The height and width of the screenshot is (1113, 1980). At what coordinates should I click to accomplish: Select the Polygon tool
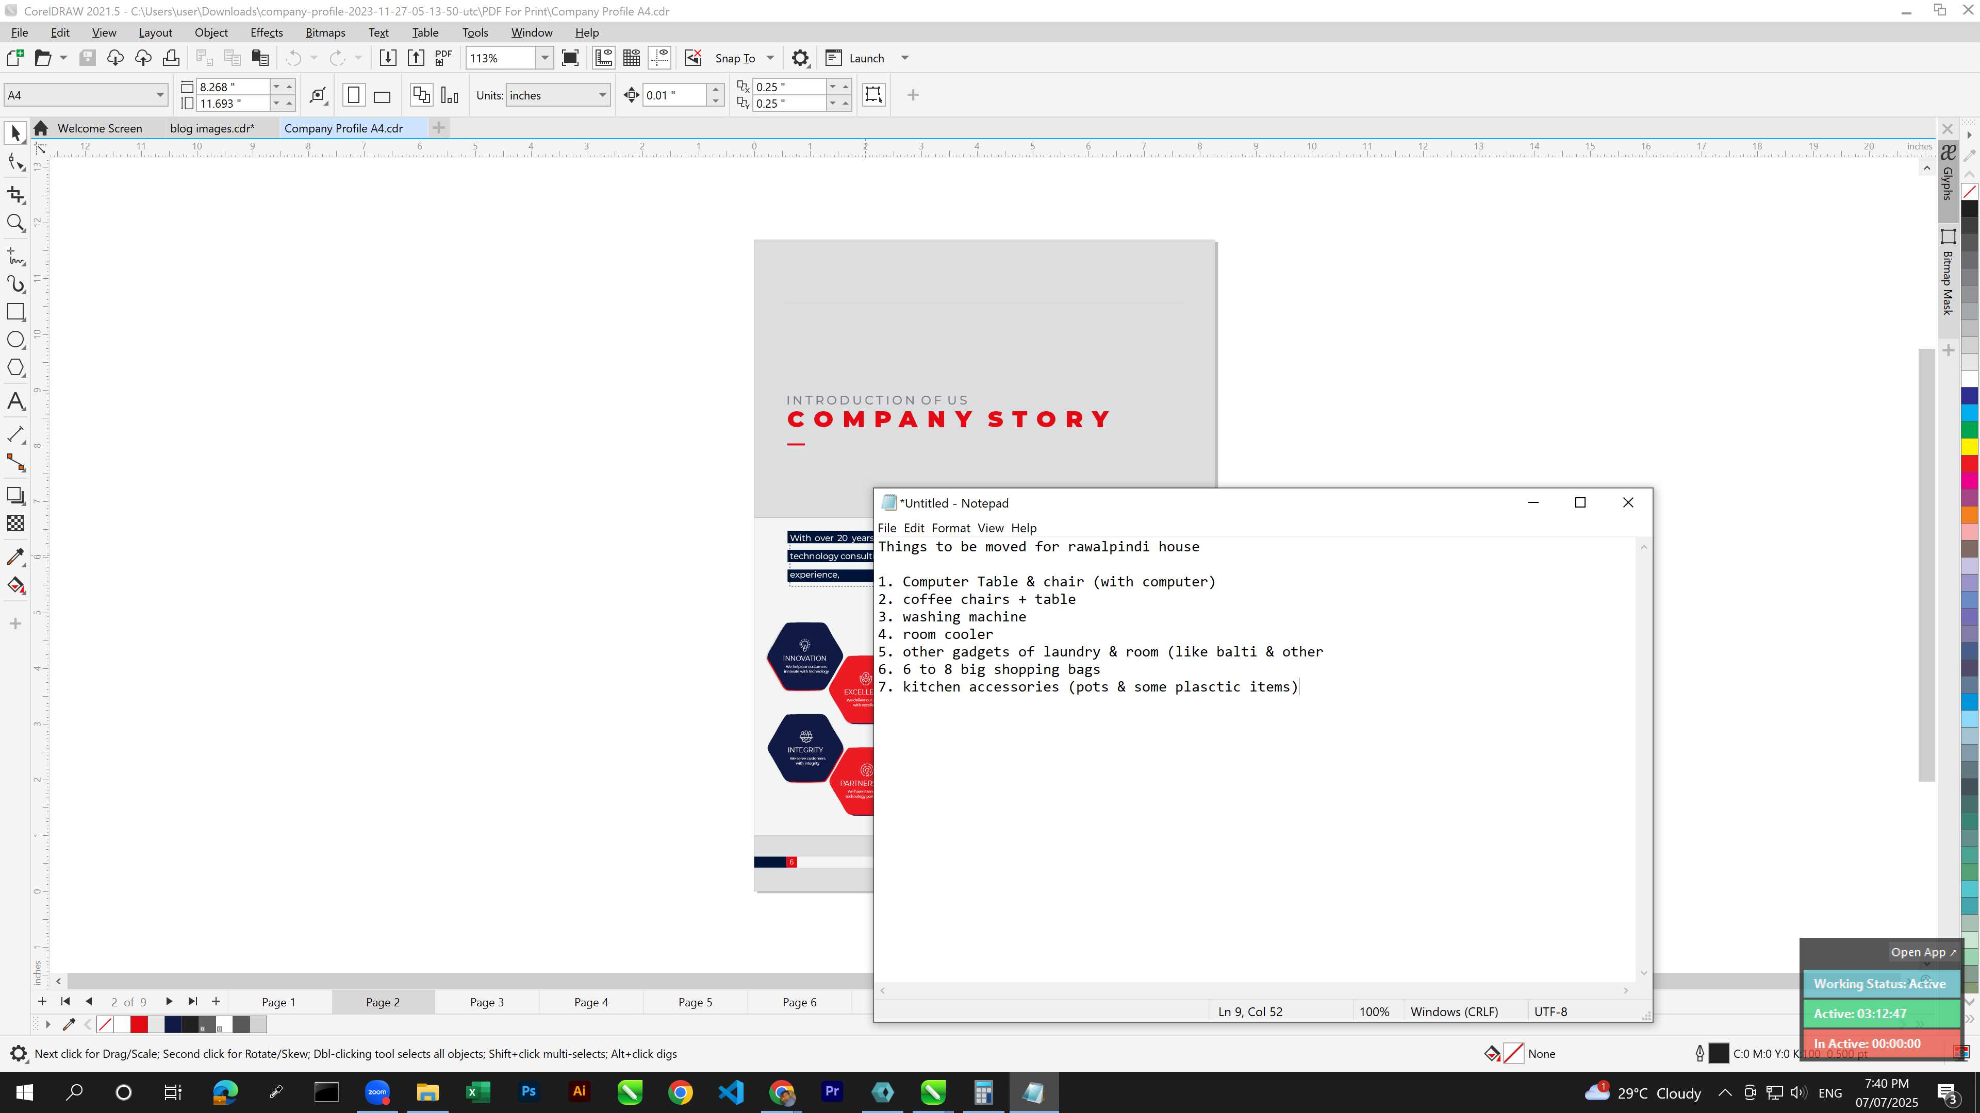pyautogui.click(x=15, y=368)
